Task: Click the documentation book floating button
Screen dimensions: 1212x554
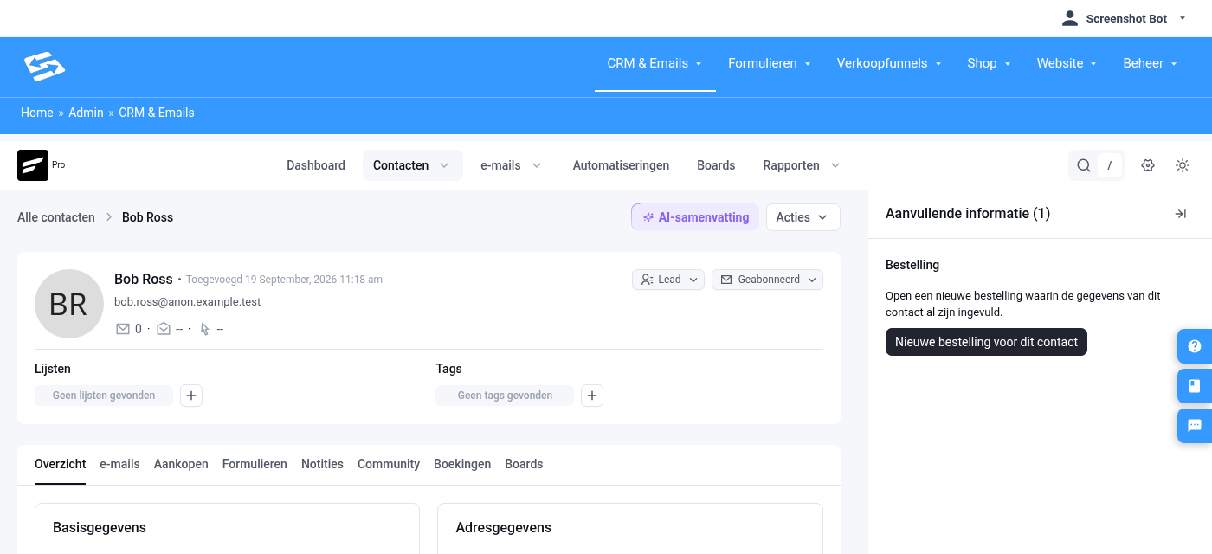Action: coord(1195,386)
